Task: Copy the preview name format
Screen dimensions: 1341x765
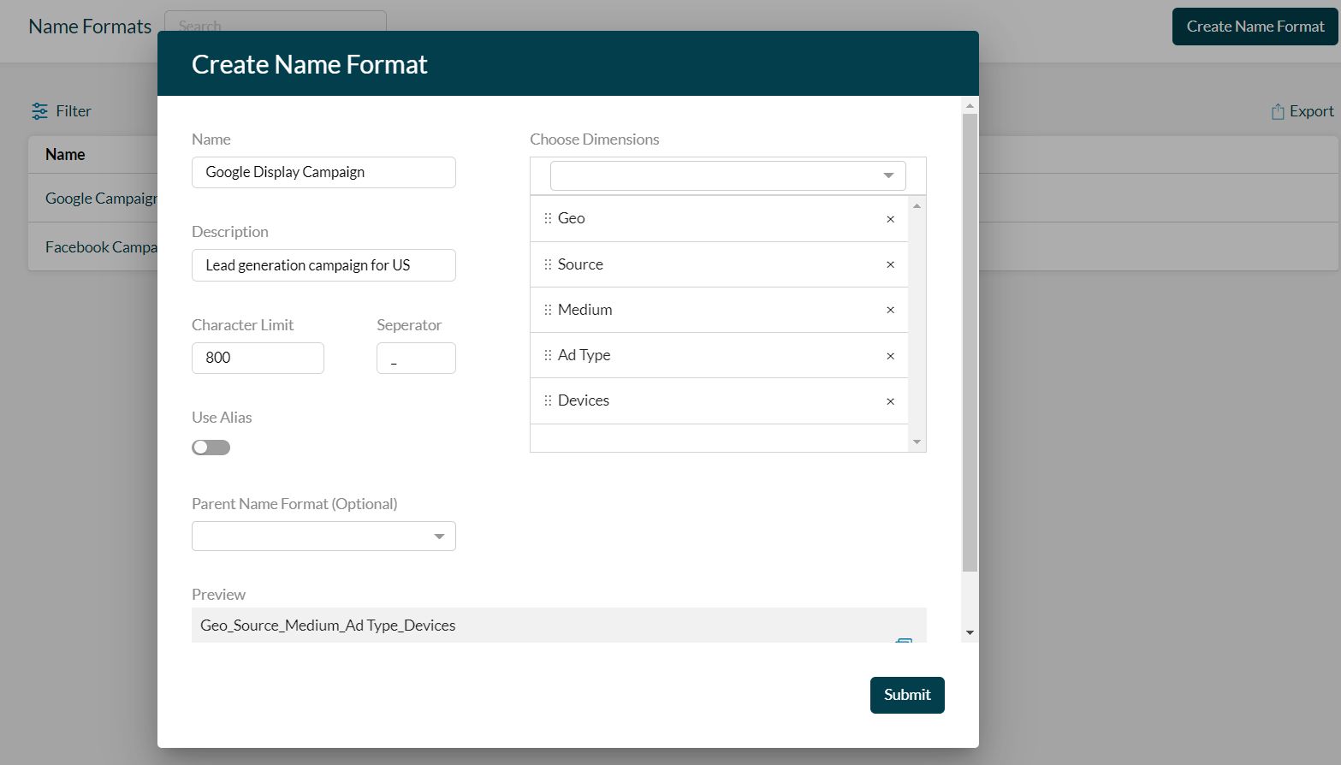Action: point(905,642)
